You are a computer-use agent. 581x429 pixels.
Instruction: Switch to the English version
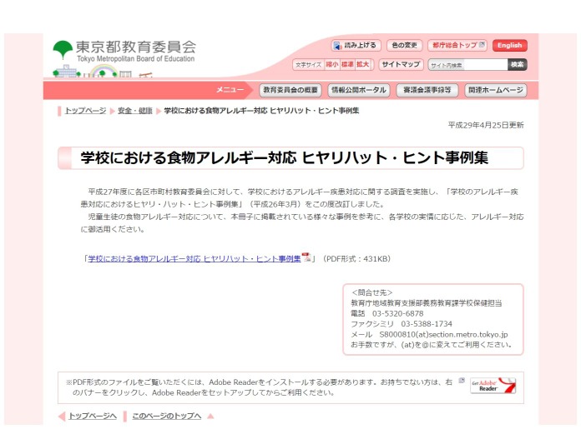tap(510, 46)
